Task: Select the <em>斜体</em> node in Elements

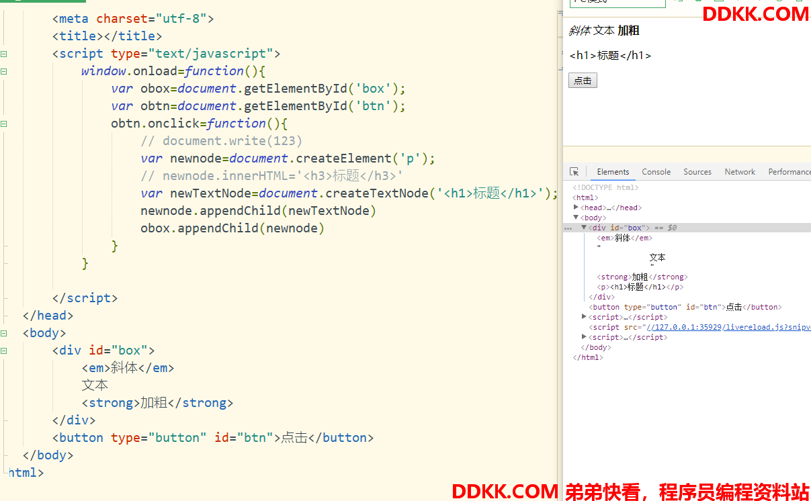Action: point(624,238)
